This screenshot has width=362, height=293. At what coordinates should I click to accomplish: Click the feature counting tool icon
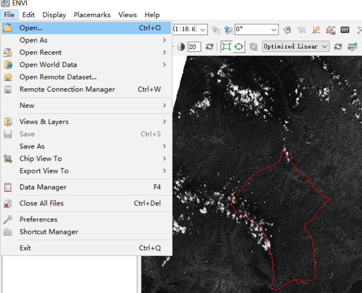pos(345,30)
